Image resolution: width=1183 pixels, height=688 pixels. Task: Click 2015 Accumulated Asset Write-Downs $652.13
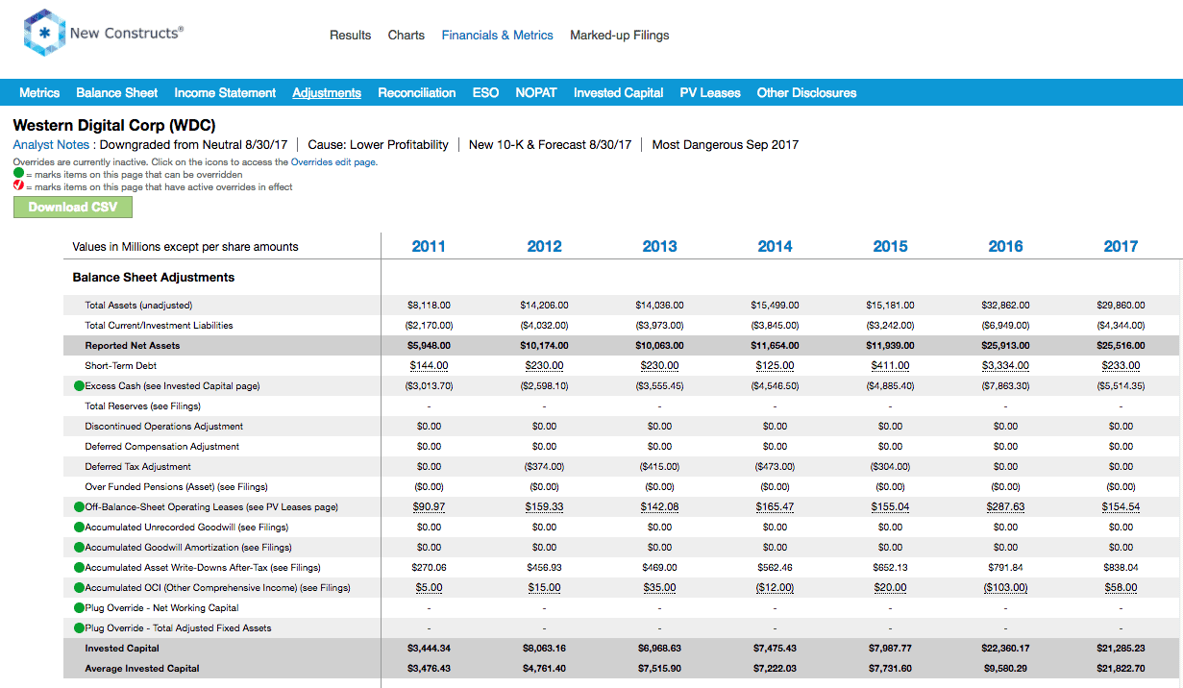coord(890,568)
